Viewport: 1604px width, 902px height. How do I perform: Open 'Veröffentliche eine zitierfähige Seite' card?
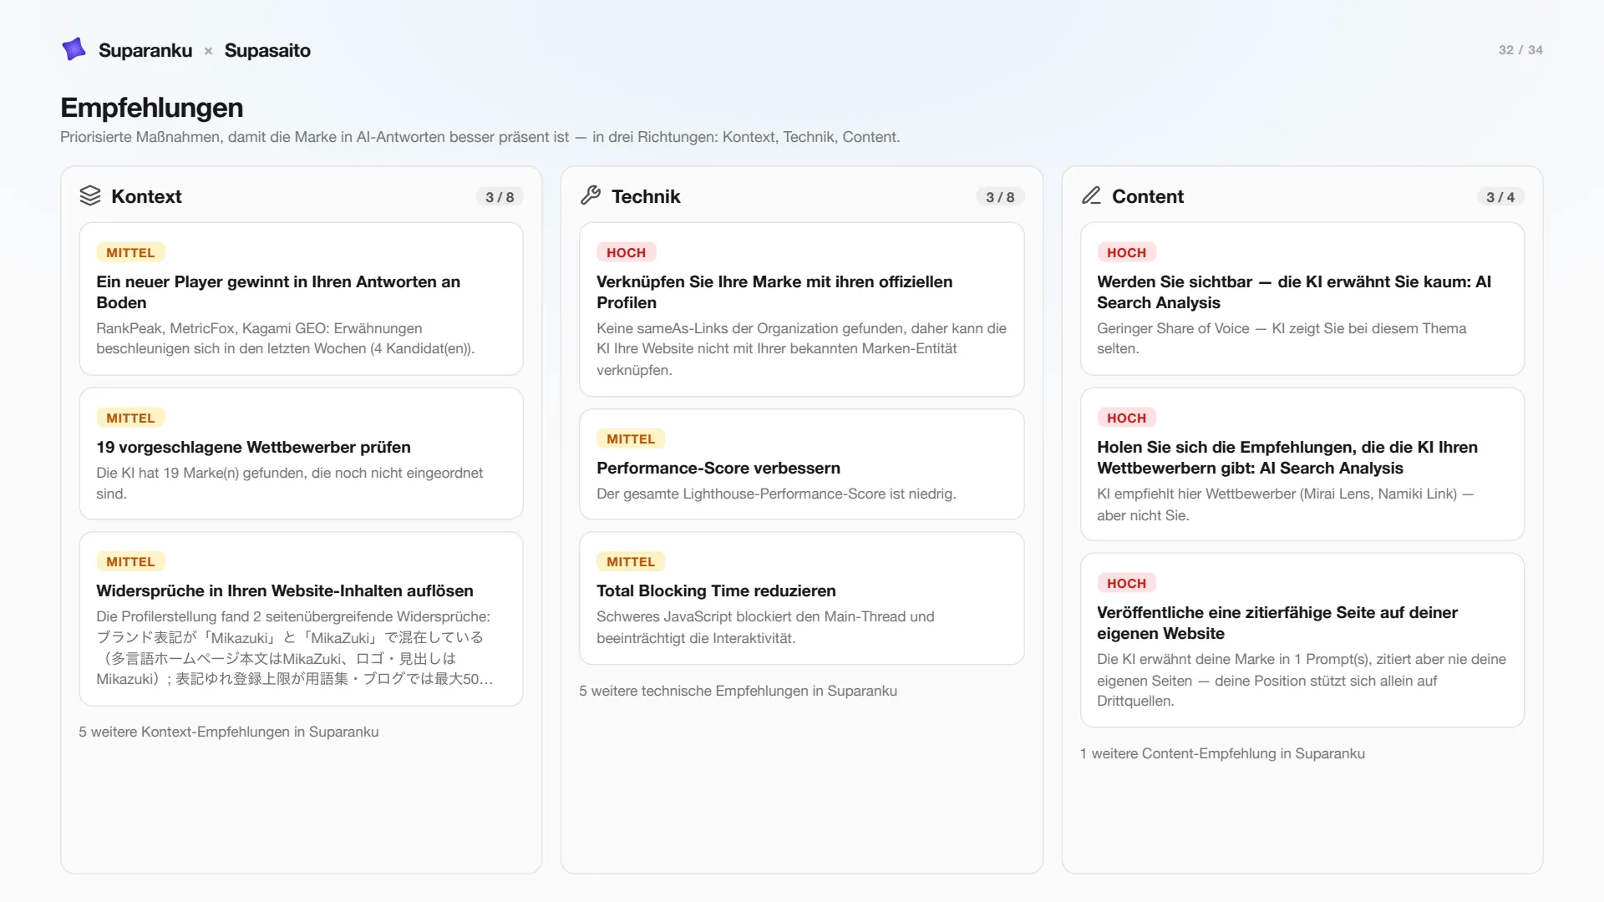[x=1302, y=641]
